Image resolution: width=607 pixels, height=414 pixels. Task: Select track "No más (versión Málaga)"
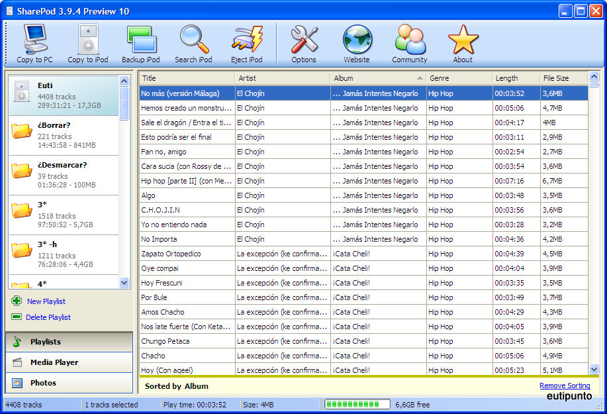point(187,93)
